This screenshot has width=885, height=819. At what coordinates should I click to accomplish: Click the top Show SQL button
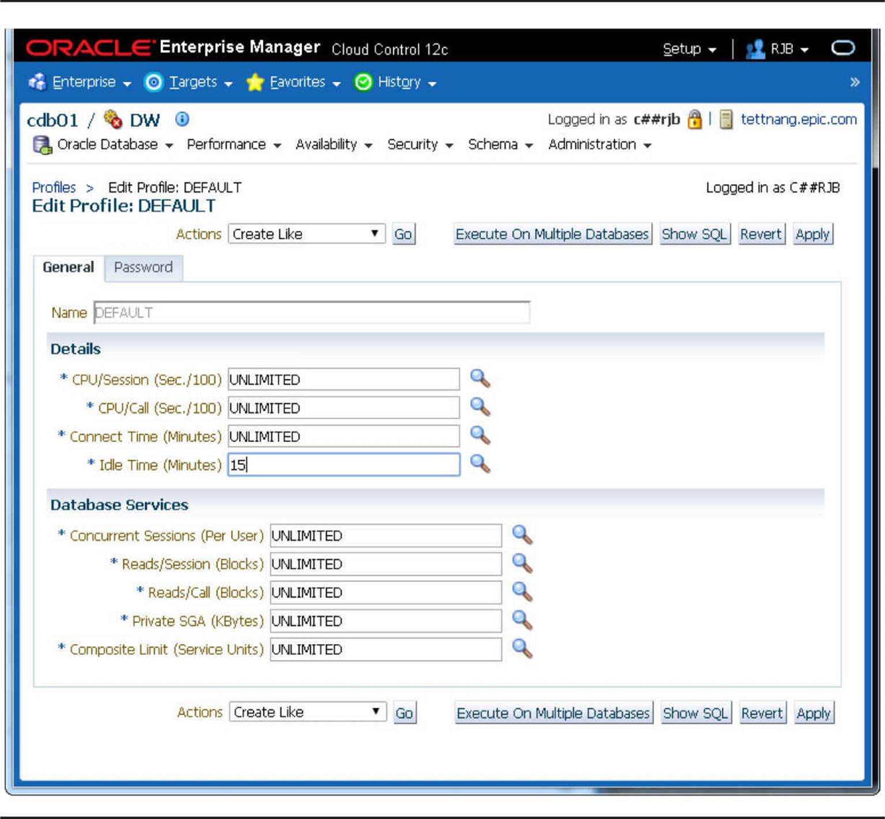(694, 234)
